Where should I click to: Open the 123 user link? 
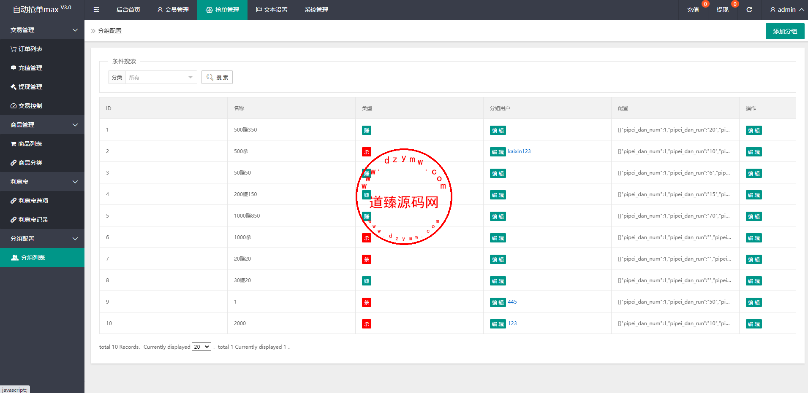pos(512,323)
